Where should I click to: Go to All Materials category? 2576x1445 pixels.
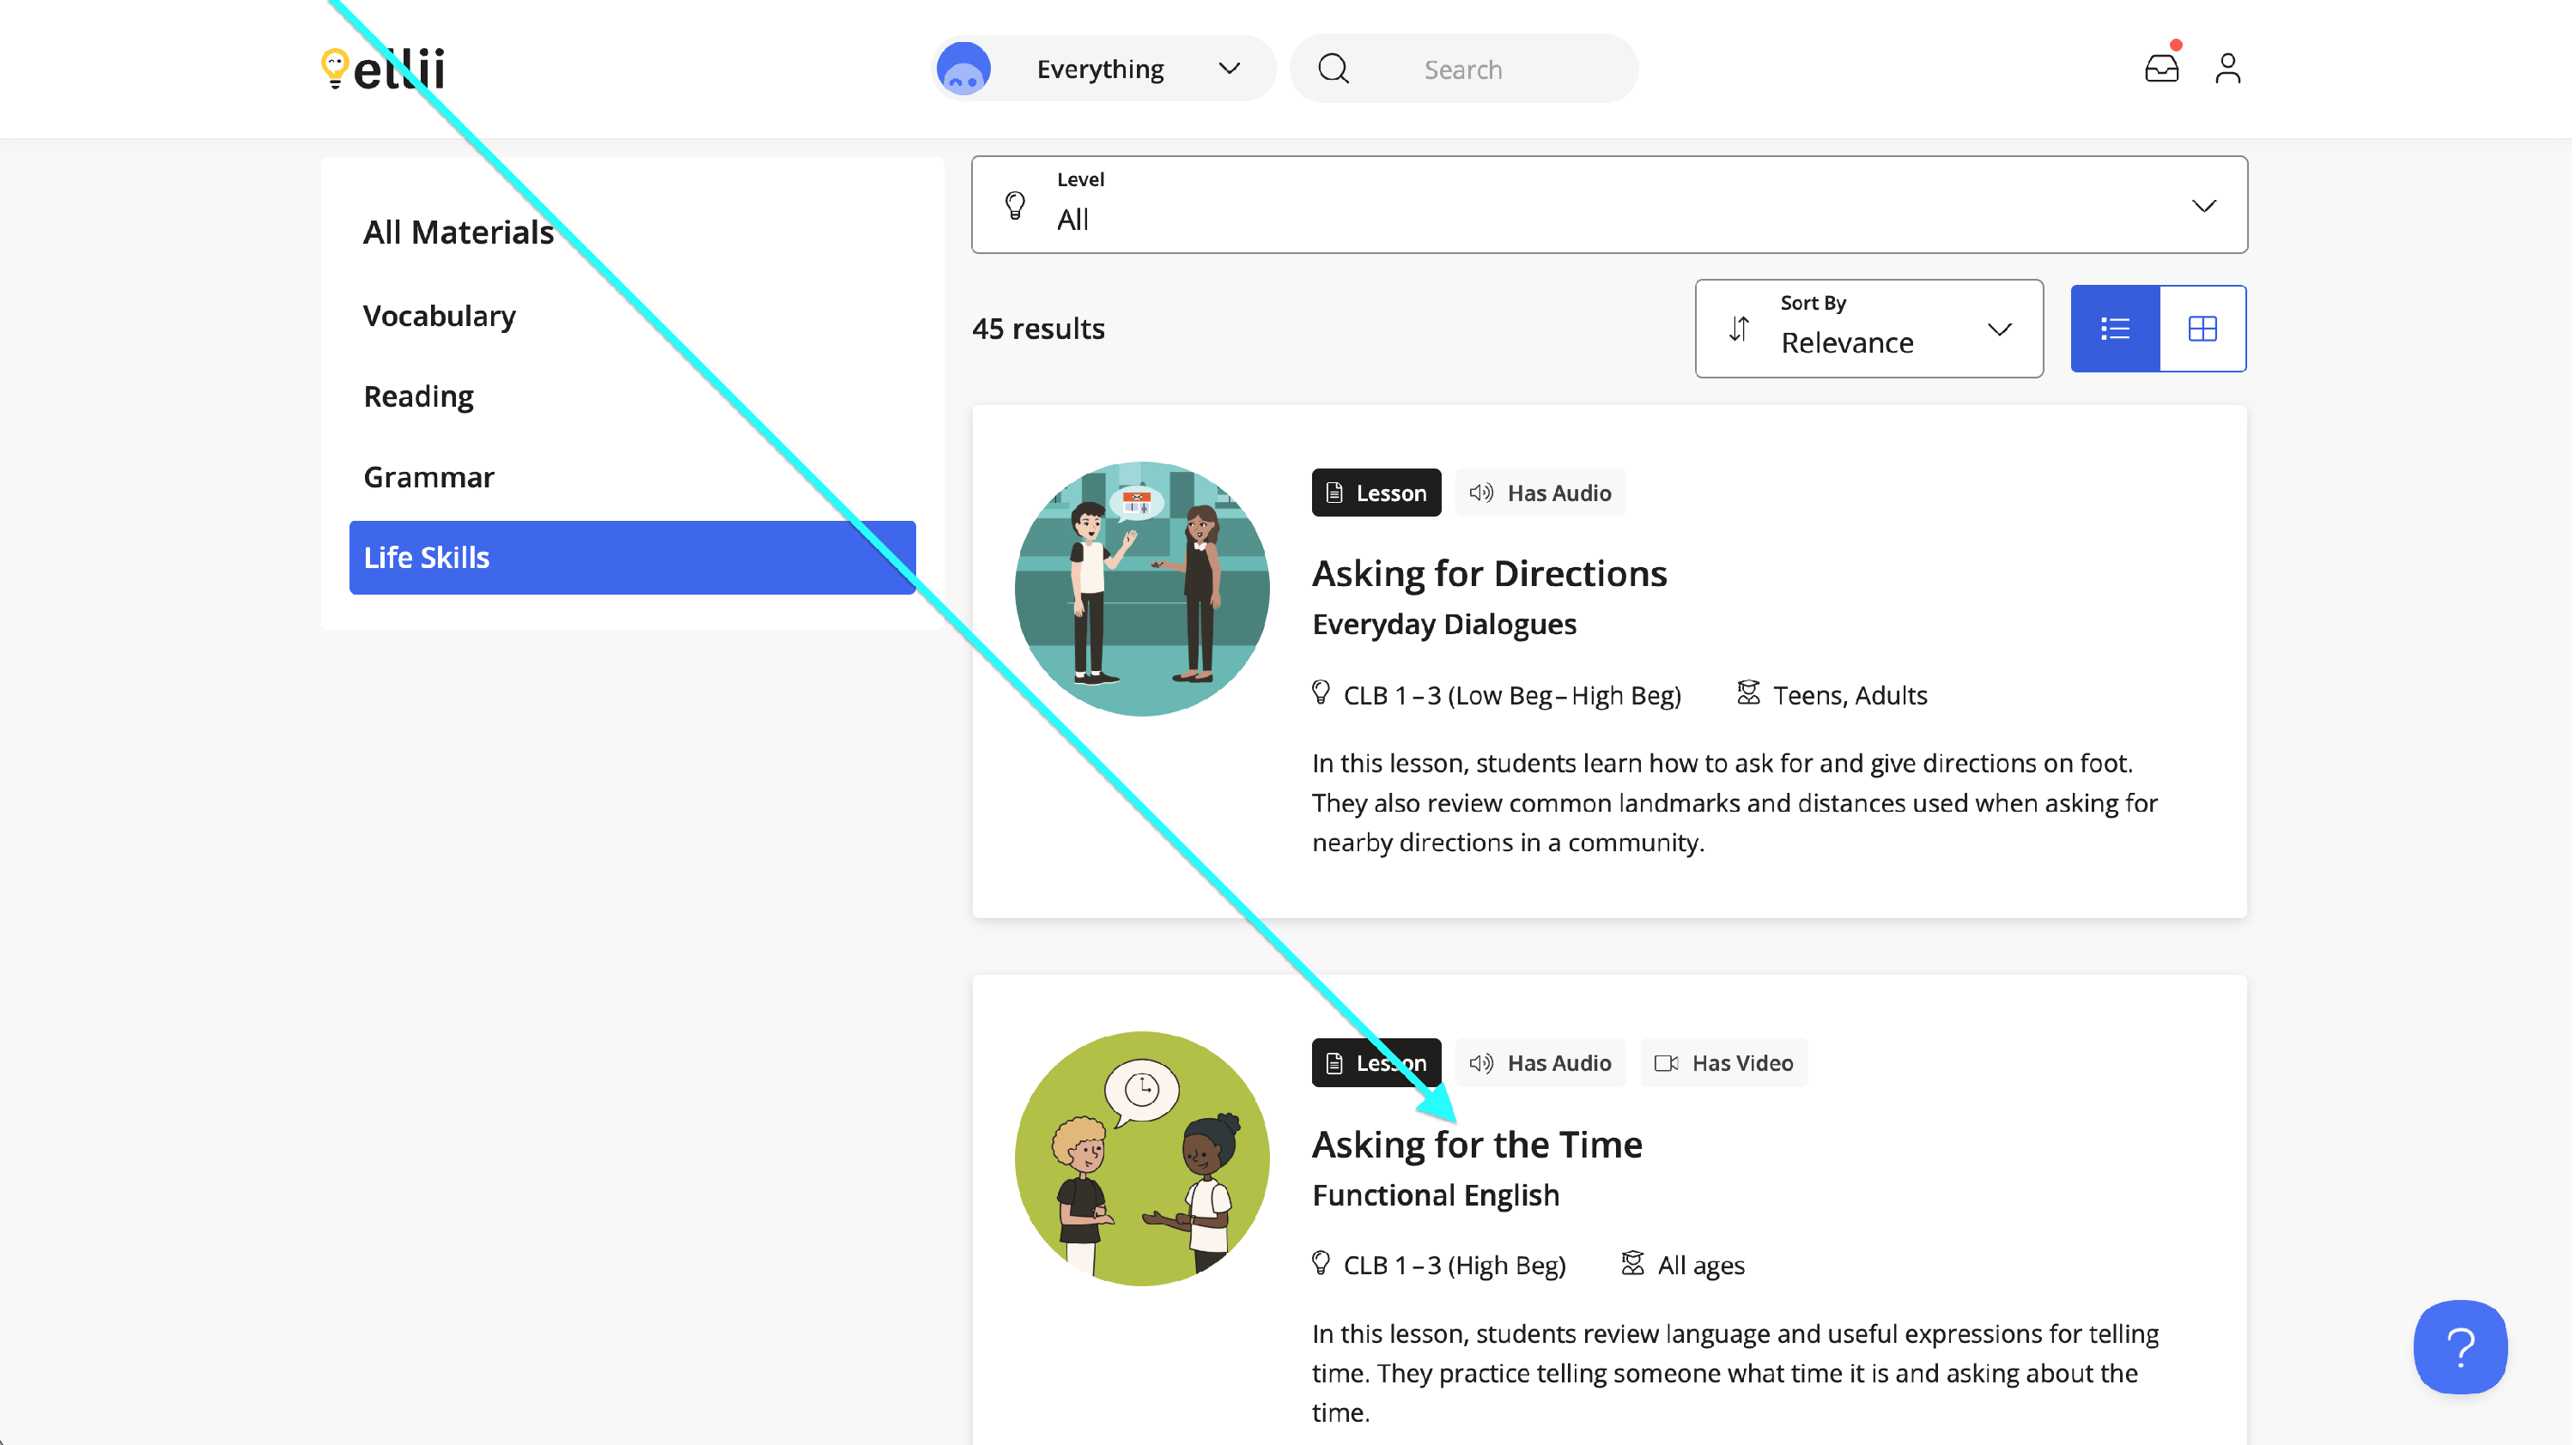(458, 232)
